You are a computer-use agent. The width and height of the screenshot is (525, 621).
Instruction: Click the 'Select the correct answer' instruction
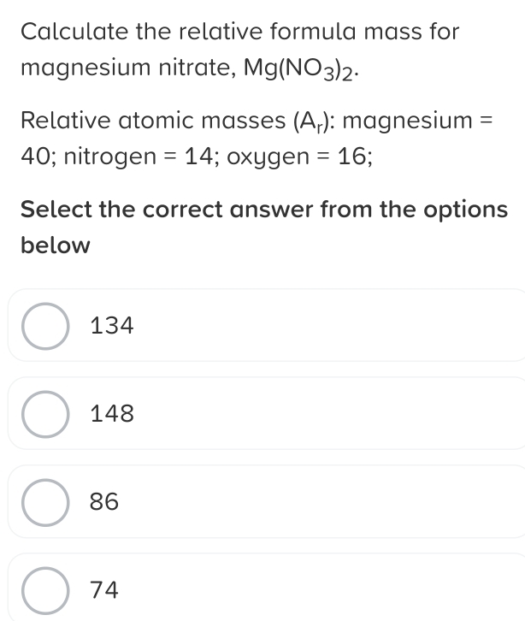(x=263, y=209)
